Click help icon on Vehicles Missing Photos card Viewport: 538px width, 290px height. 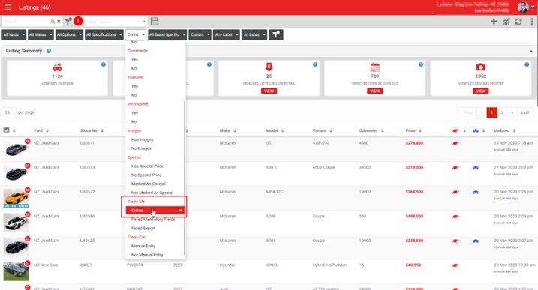click(527, 64)
